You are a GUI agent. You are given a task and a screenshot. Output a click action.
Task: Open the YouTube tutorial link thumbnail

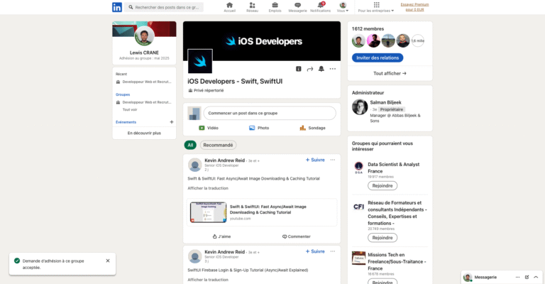[x=208, y=212]
